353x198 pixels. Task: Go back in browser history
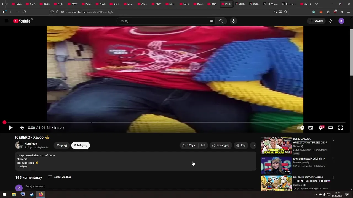tap(11, 12)
